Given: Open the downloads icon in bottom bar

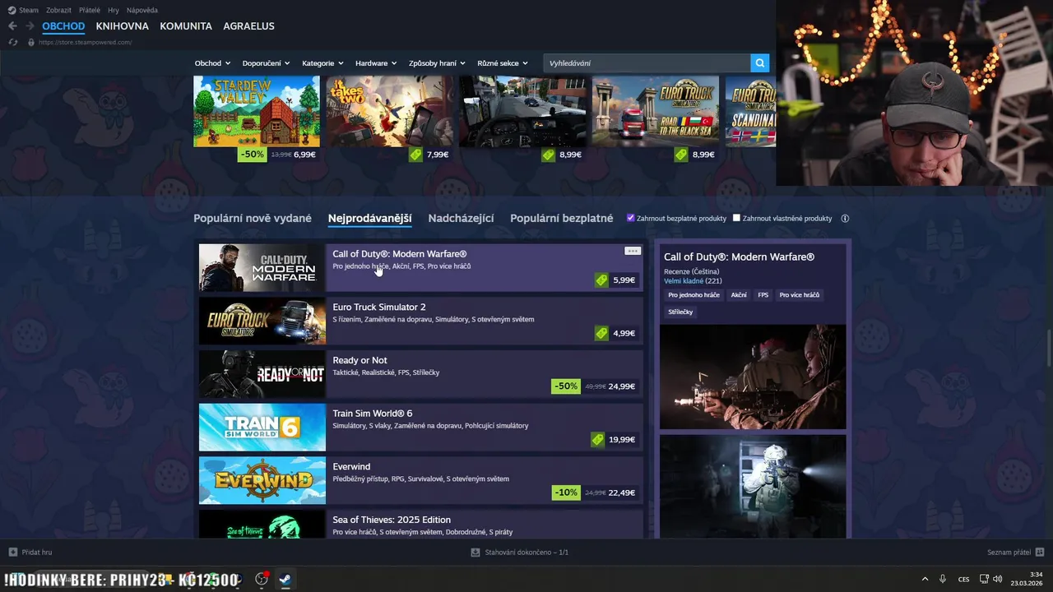Looking at the screenshot, I should click(x=475, y=553).
